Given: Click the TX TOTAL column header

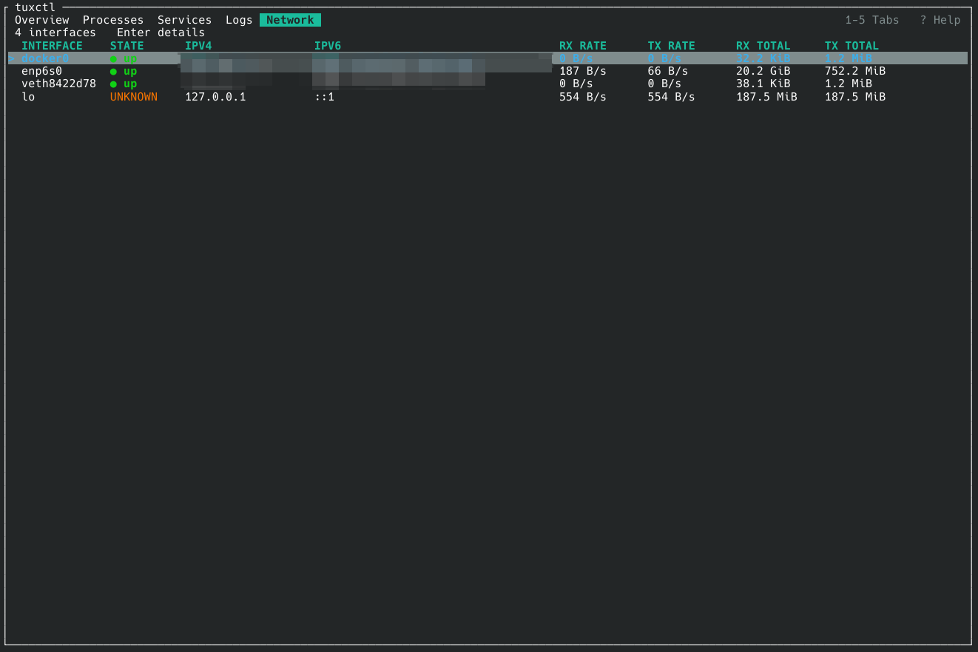Looking at the screenshot, I should 852,46.
